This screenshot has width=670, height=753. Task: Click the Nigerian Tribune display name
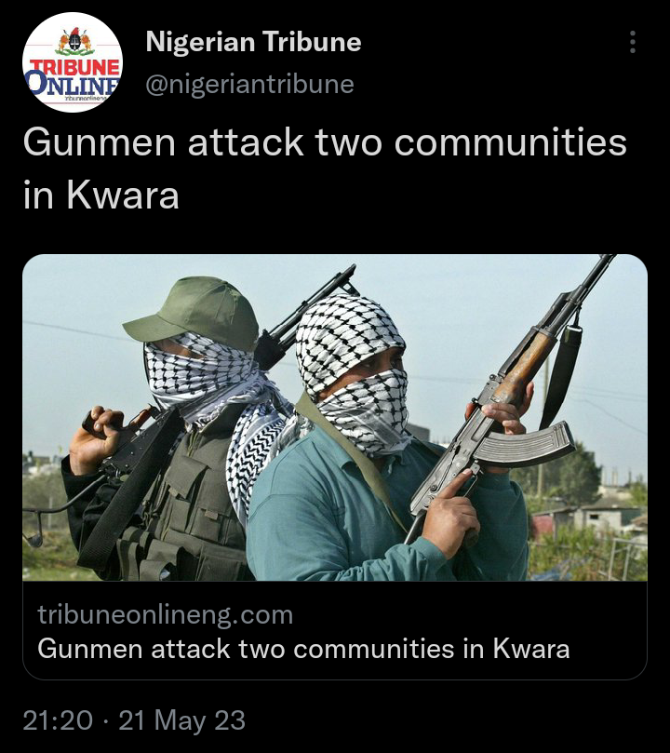[253, 42]
